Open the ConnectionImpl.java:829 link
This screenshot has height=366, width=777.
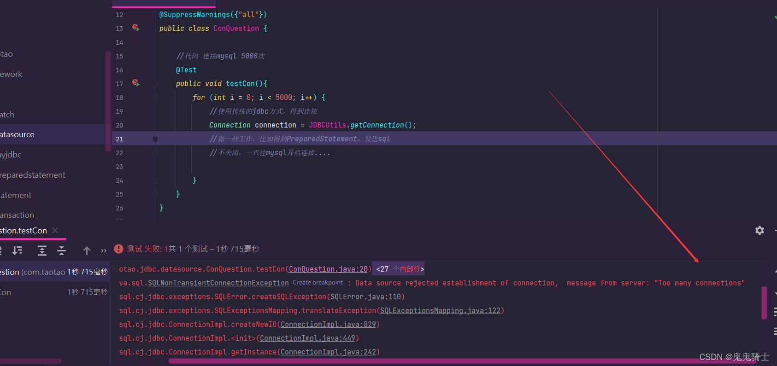coord(328,324)
